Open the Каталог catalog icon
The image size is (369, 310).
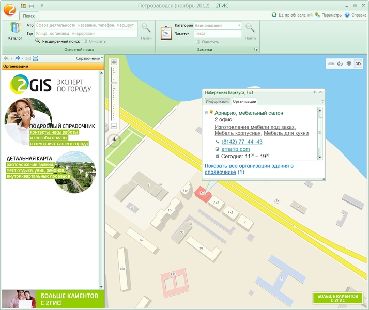pyautogui.click(x=15, y=31)
